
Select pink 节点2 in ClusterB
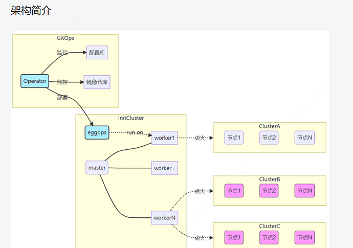click(x=269, y=191)
